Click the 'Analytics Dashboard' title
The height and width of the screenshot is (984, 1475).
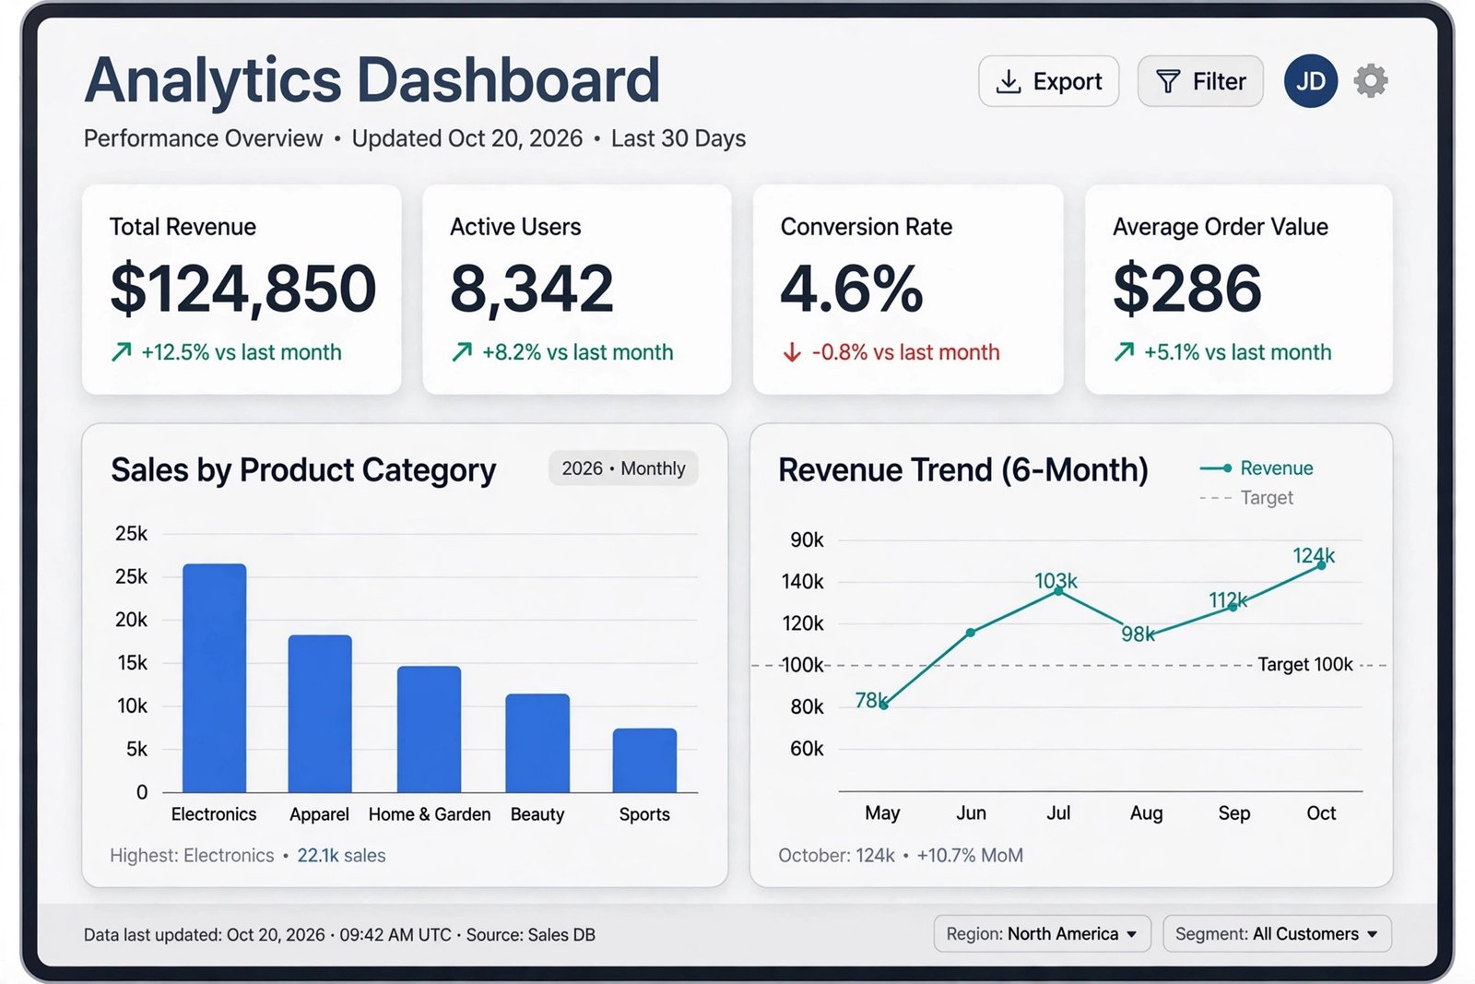372,80
